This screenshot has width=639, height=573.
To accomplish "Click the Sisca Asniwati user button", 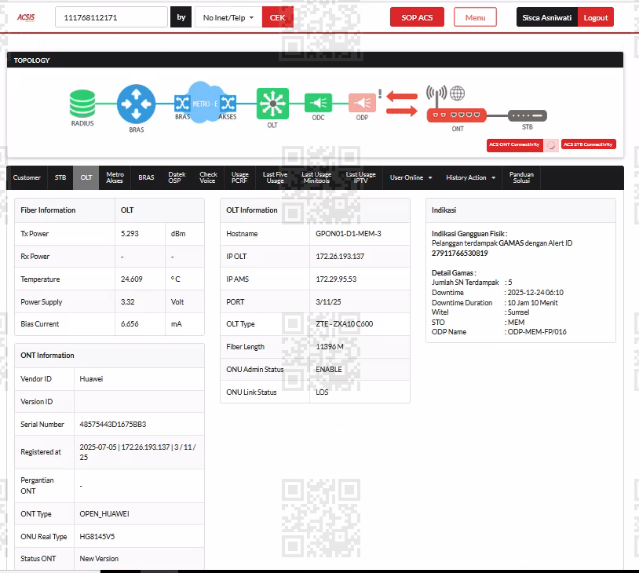I will [x=547, y=17].
